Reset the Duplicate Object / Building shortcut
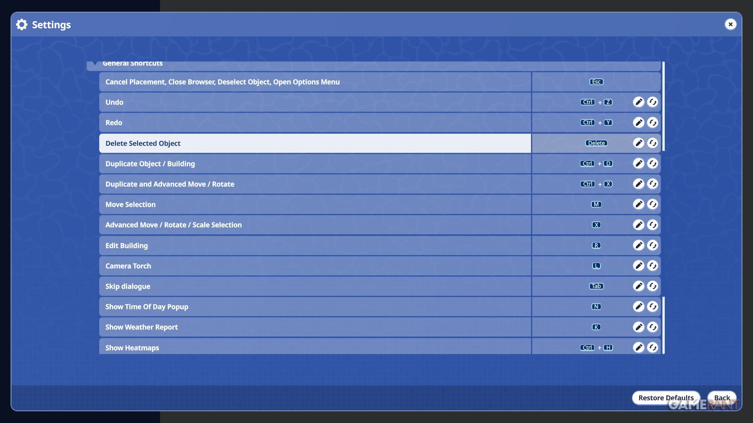Viewport: 753px width, 423px height. (x=653, y=163)
